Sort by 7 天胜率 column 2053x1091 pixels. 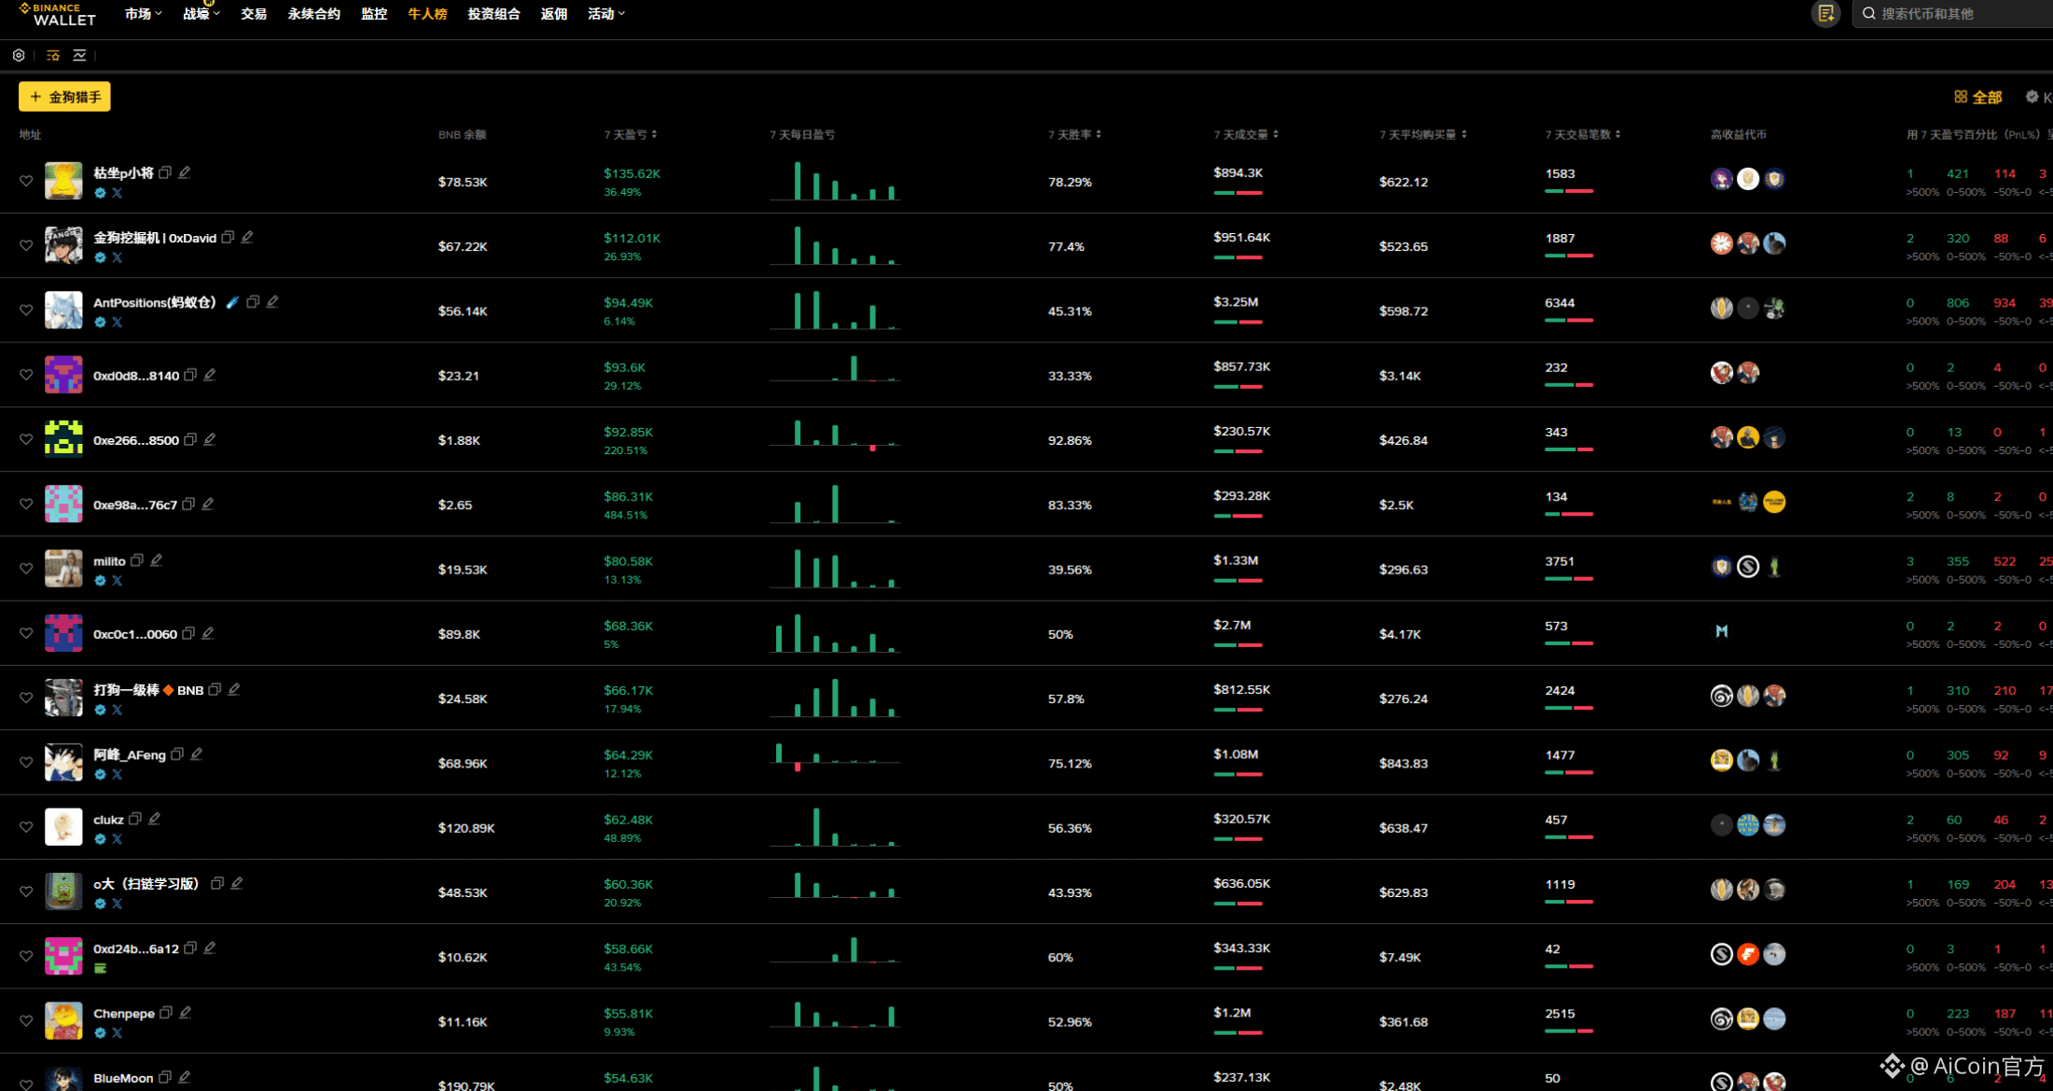(1075, 134)
